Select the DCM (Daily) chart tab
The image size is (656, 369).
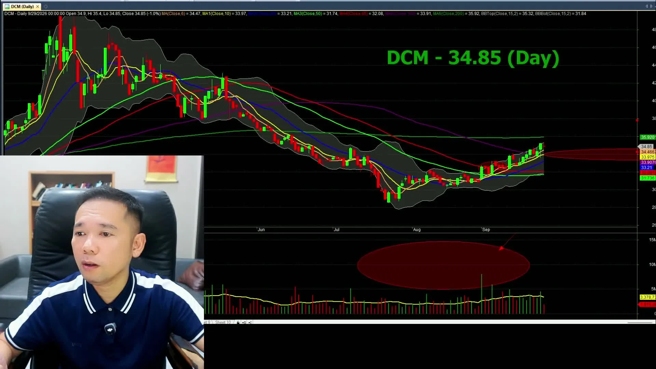coord(22,6)
